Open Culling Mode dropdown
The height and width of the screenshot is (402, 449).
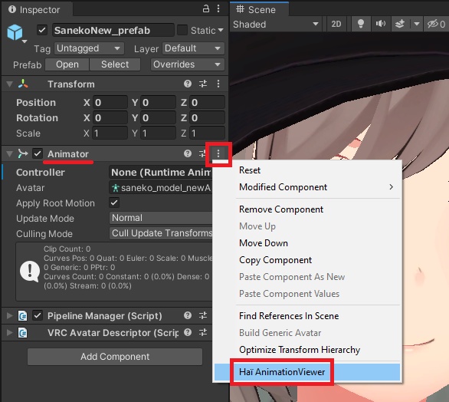[x=161, y=233]
